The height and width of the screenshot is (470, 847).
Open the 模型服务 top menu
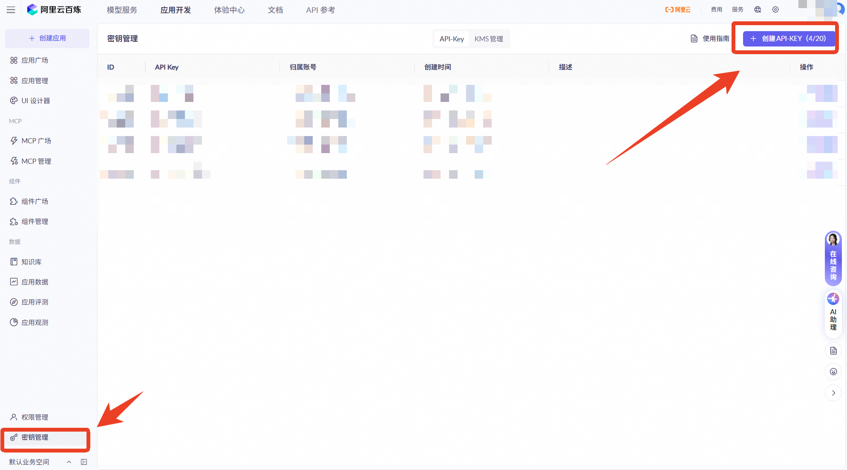coord(122,10)
